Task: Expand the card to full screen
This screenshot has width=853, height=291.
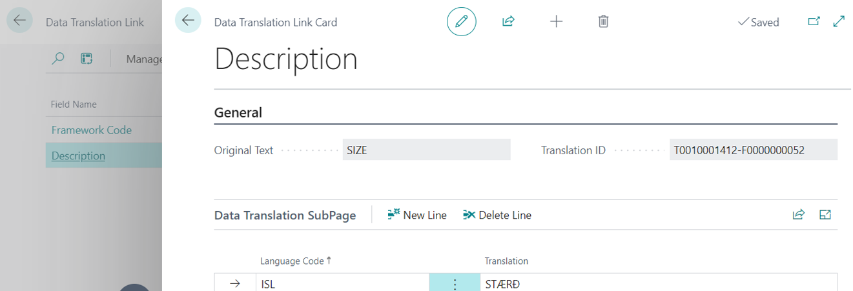Action: [839, 22]
